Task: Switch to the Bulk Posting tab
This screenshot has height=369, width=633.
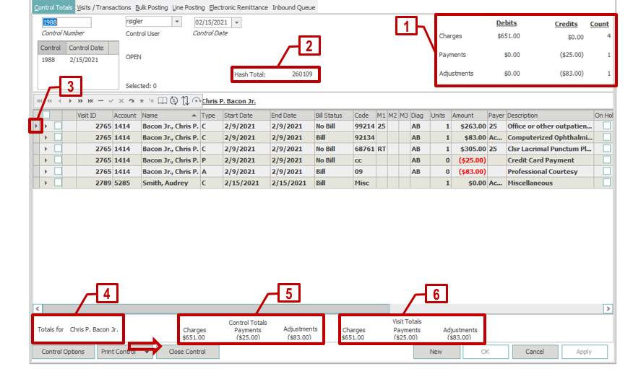Action: 151,7
